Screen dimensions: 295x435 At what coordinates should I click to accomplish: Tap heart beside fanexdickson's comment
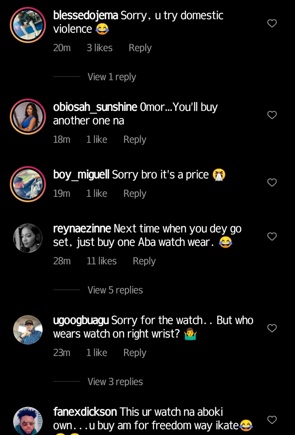[x=272, y=419]
